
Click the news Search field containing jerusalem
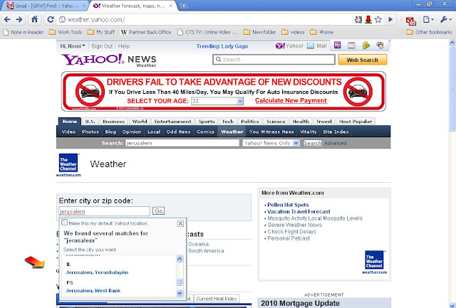(x=182, y=143)
